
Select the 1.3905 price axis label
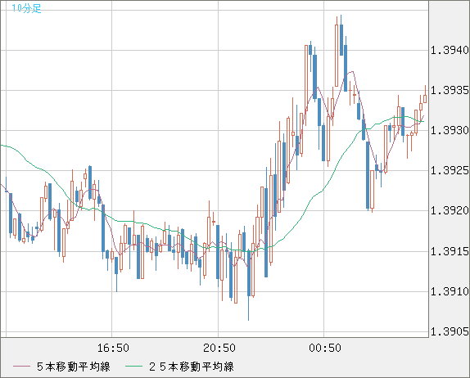[450, 331]
